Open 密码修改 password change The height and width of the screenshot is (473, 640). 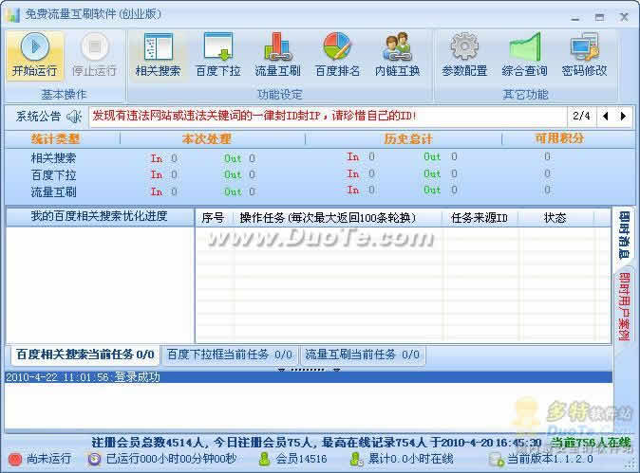585,55
